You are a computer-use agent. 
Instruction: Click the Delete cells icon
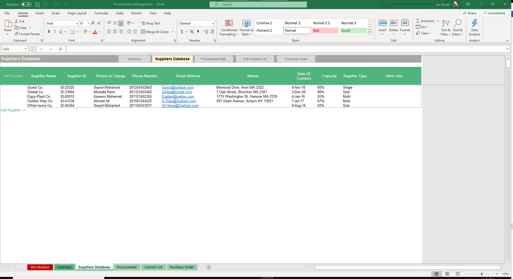[394, 23]
